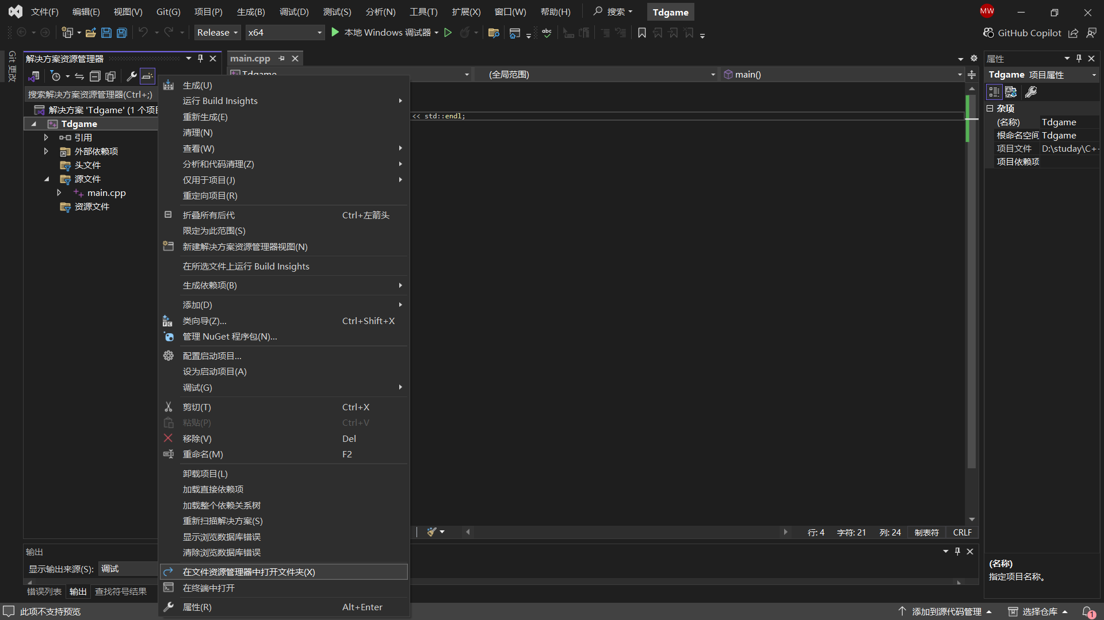Click the Find in Files folder icon
The height and width of the screenshot is (620, 1104).
click(x=493, y=33)
